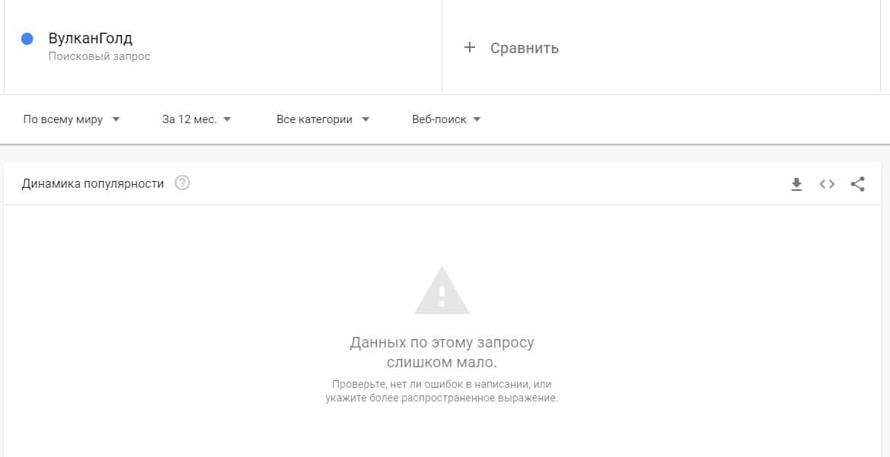Expand the Веб-поиск search type dropdown

446,119
